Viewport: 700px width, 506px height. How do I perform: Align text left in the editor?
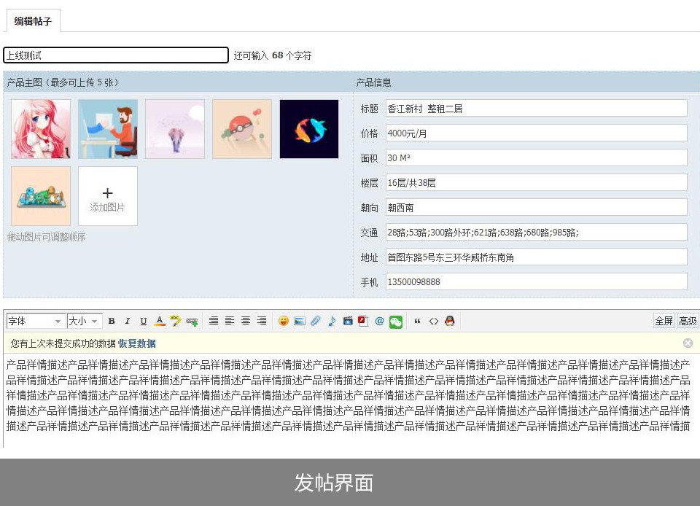click(x=230, y=320)
